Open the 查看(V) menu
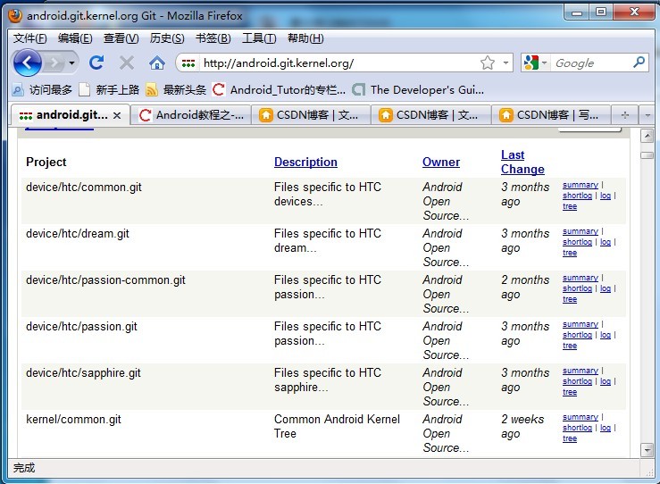 coord(121,38)
